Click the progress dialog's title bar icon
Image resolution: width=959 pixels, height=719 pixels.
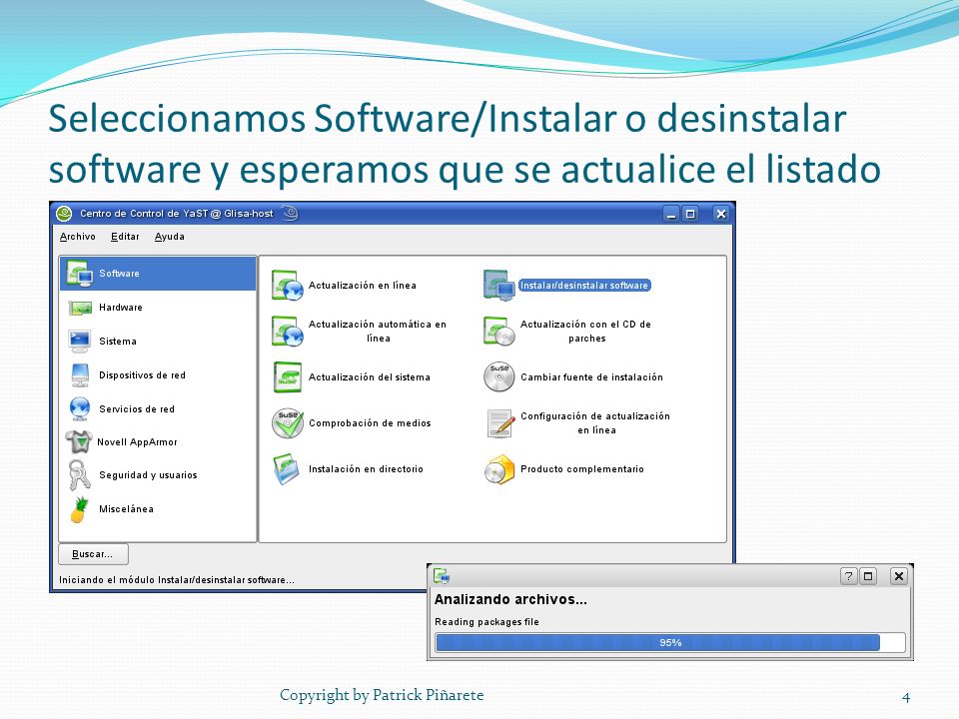click(x=442, y=576)
